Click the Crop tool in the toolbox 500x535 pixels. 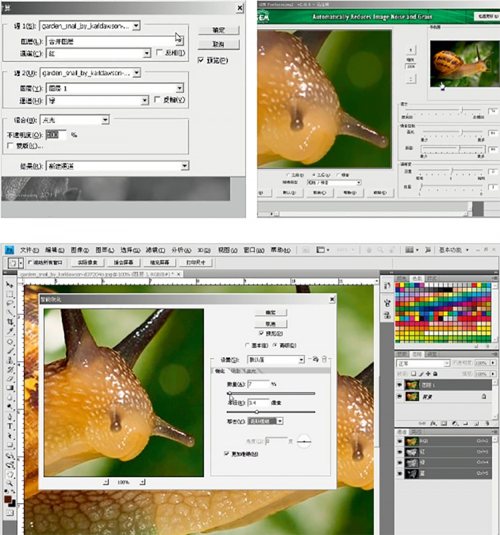(11, 321)
